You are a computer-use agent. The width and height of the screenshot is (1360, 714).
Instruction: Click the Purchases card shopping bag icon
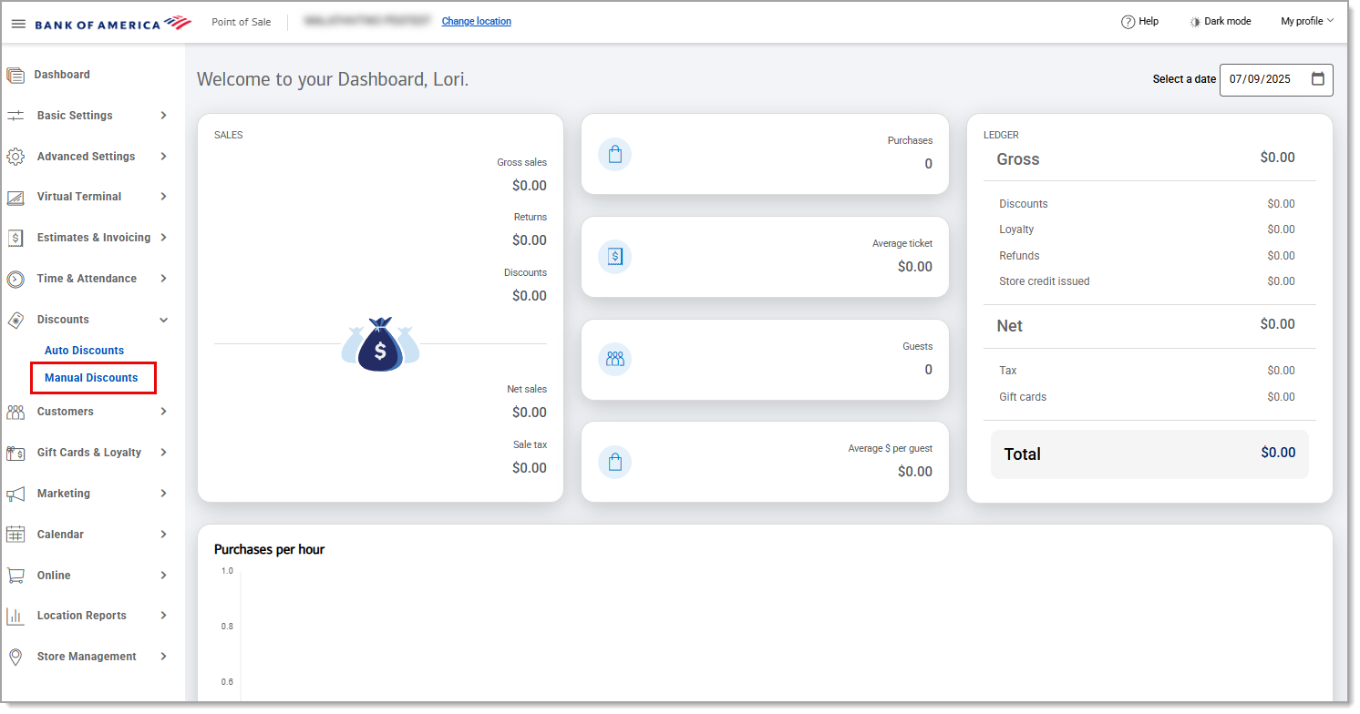click(x=614, y=154)
